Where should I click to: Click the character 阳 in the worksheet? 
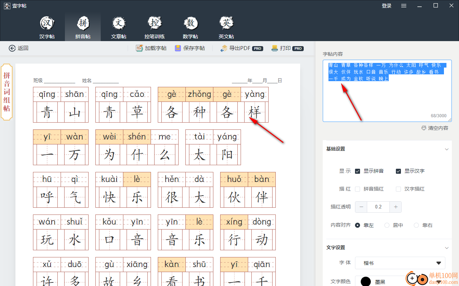(x=227, y=154)
